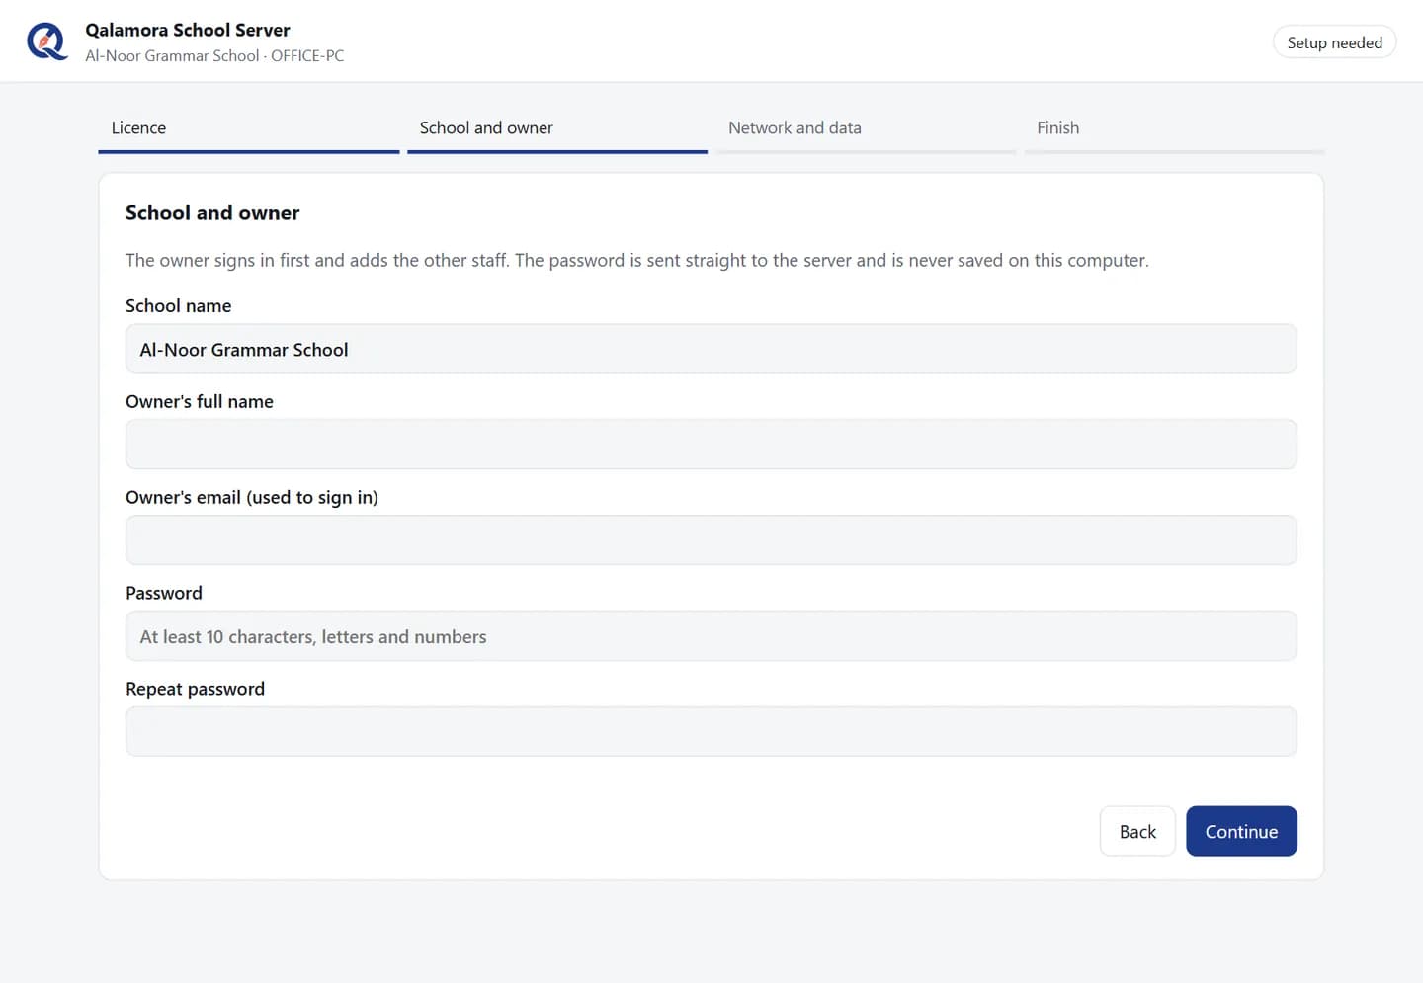This screenshot has height=983, width=1423.
Task: Click the Owner's email input field
Action: [711, 540]
